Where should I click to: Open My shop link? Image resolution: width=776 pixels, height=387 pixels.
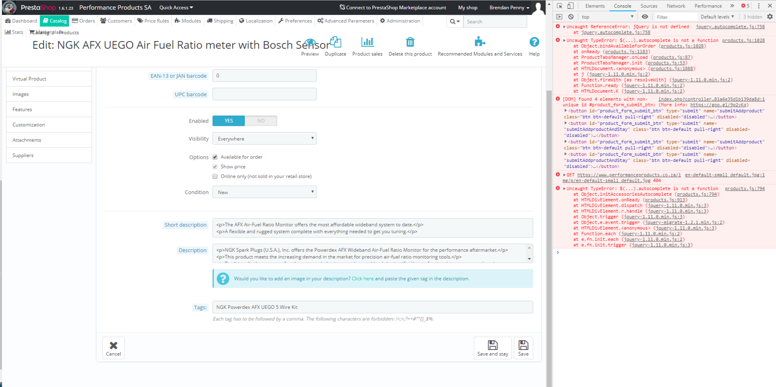point(468,8)
